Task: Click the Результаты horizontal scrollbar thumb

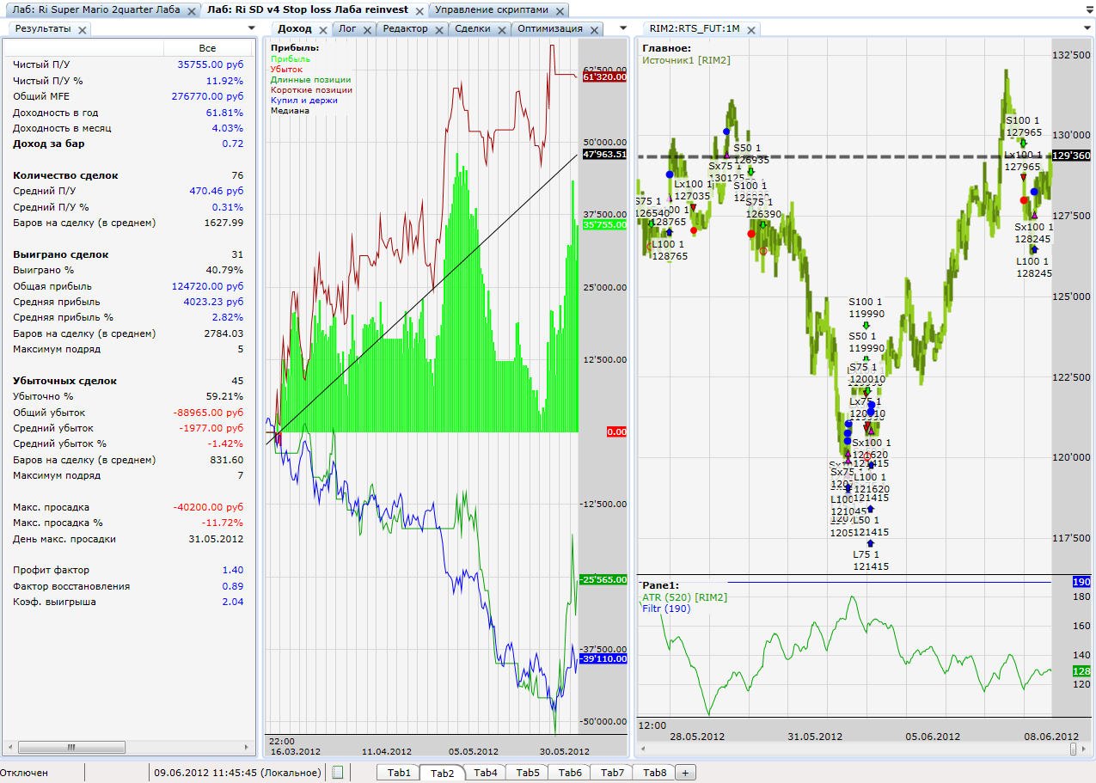Action: (71, 748)
